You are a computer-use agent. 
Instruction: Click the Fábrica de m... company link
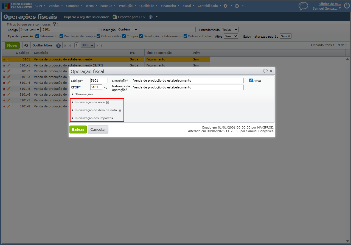pyautogui.click(x=330, y=4)
